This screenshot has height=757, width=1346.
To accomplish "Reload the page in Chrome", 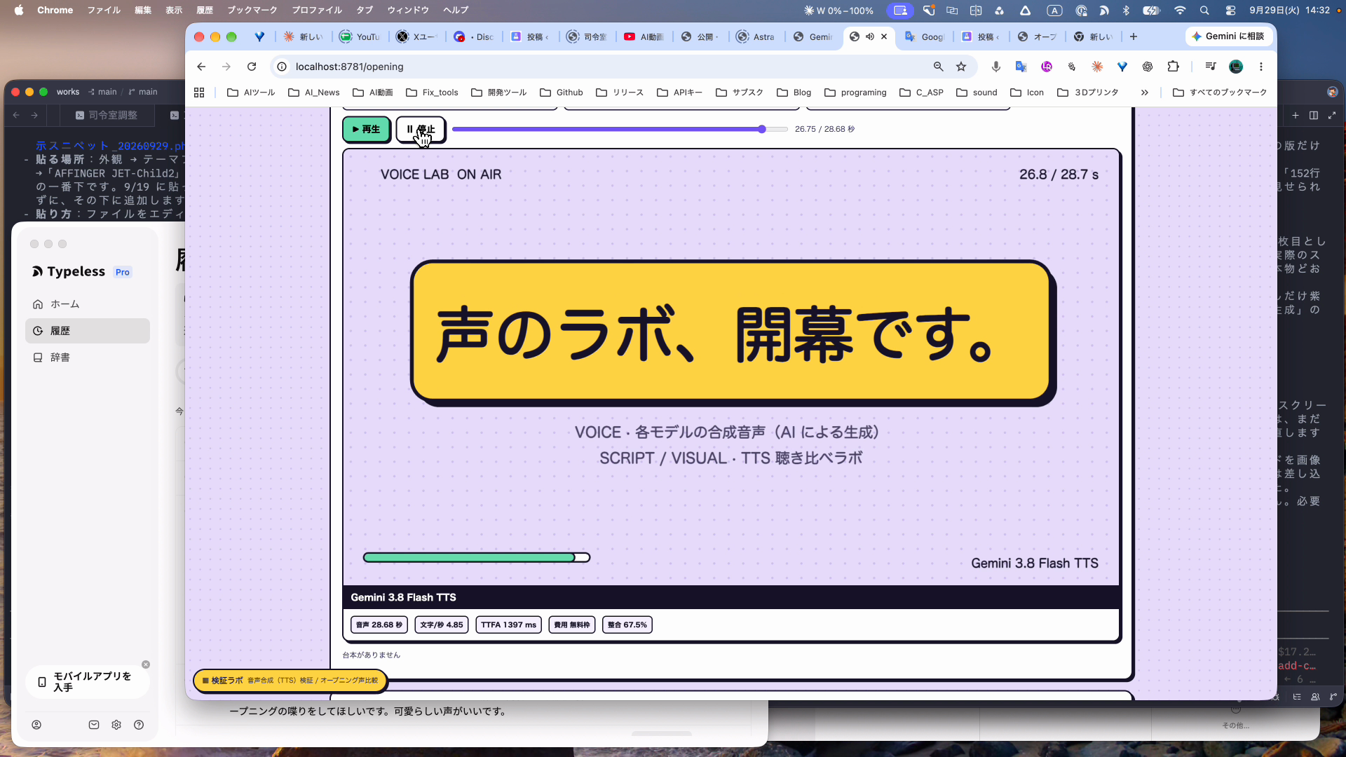I will click(x=252, y=67).
